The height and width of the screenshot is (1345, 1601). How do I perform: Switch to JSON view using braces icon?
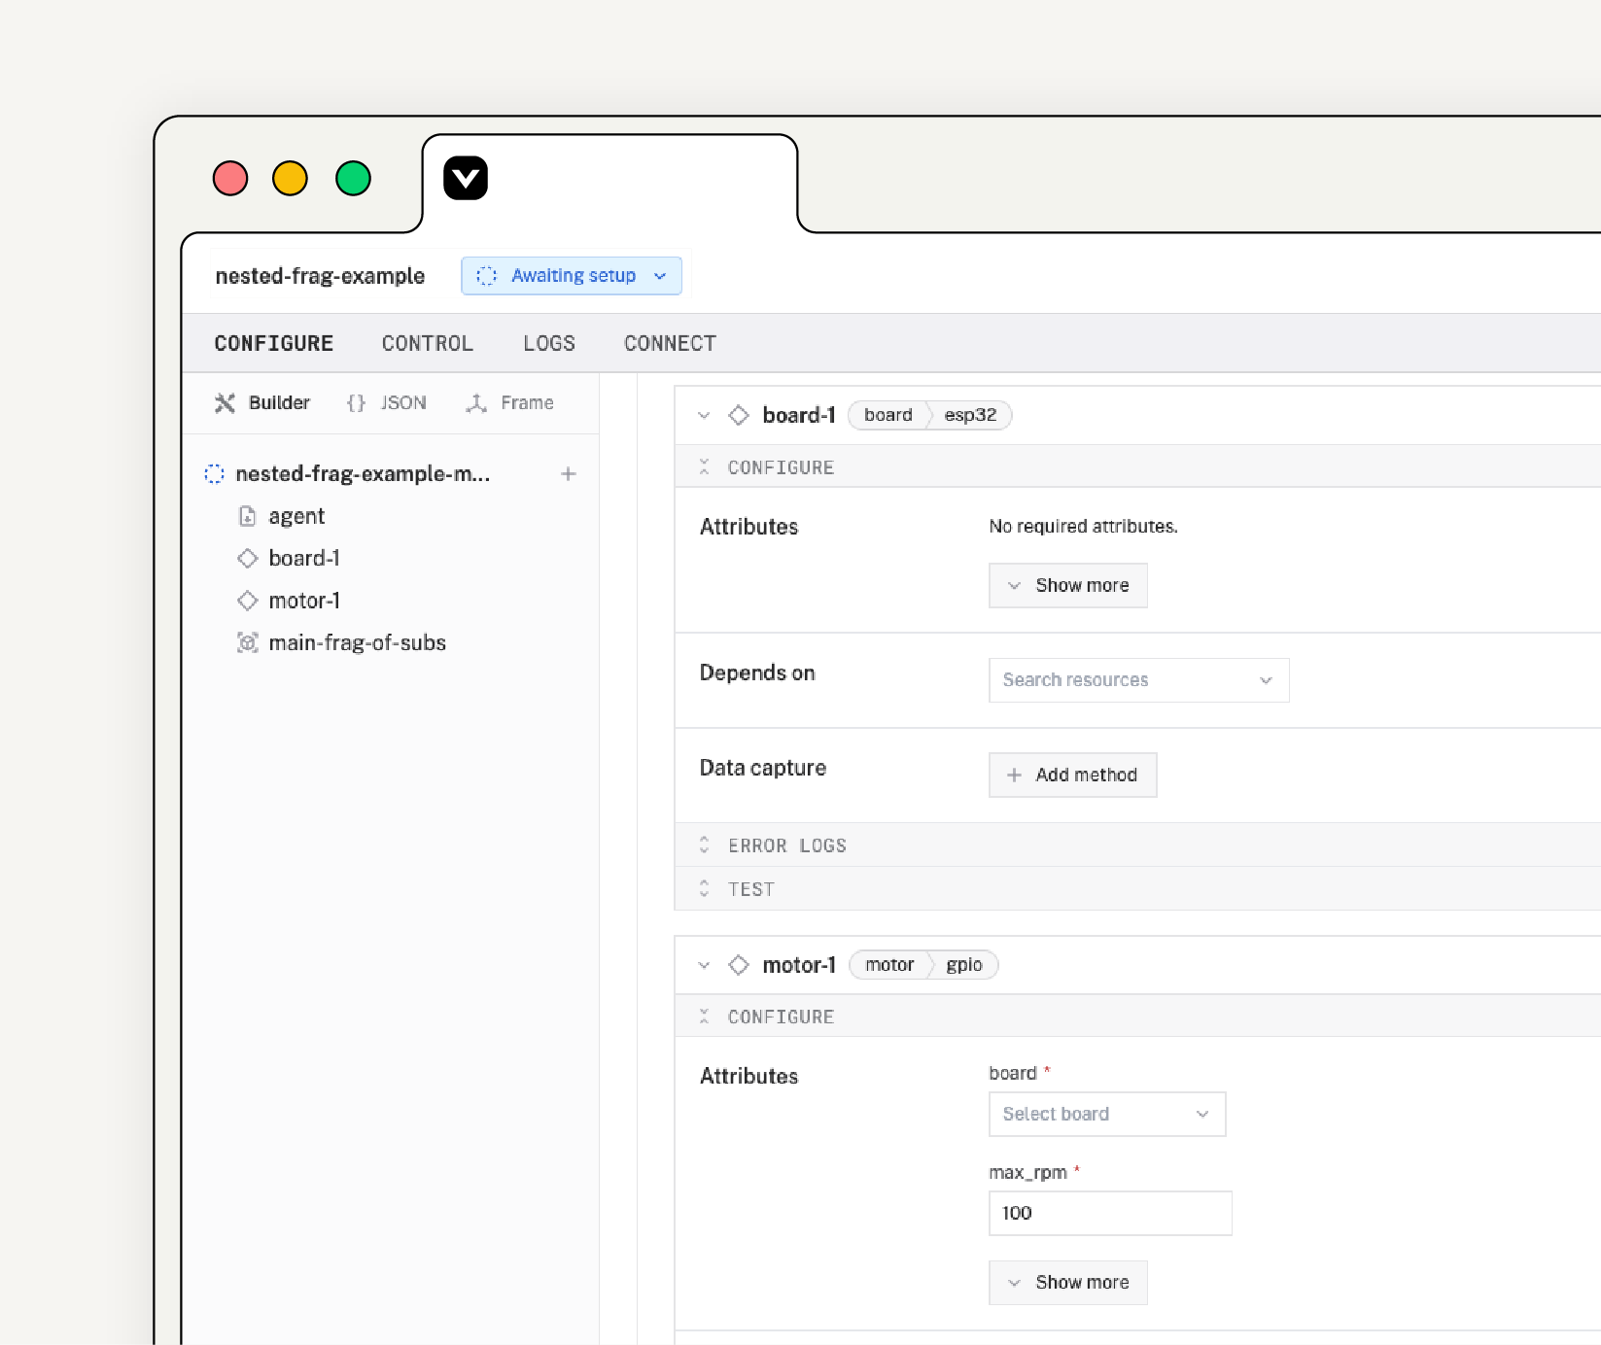pyautogui.click(x=357, y=402)
